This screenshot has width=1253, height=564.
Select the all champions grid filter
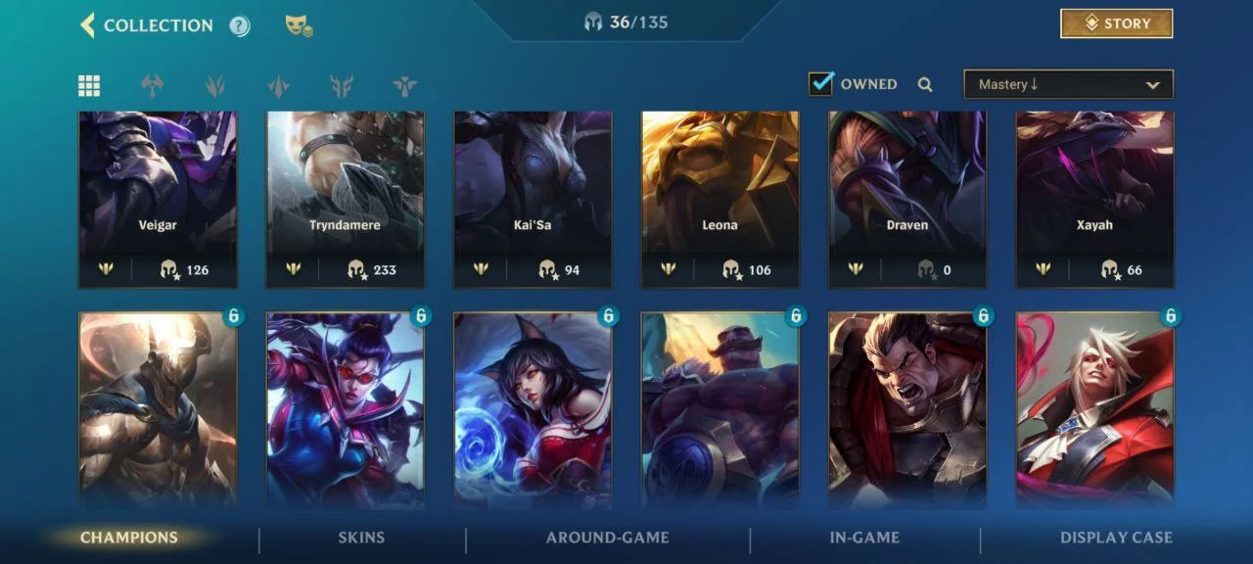[89, 86]
